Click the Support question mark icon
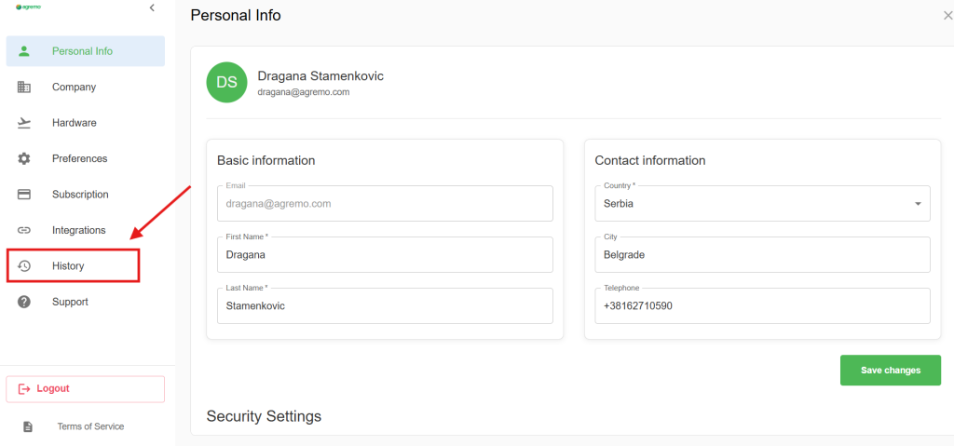The image size is (954, 446). point(24,302)
